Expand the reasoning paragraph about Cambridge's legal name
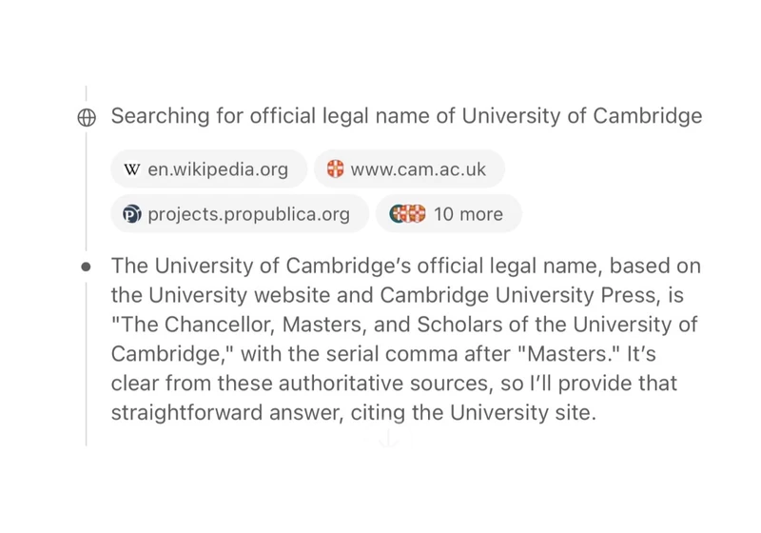 406,340
